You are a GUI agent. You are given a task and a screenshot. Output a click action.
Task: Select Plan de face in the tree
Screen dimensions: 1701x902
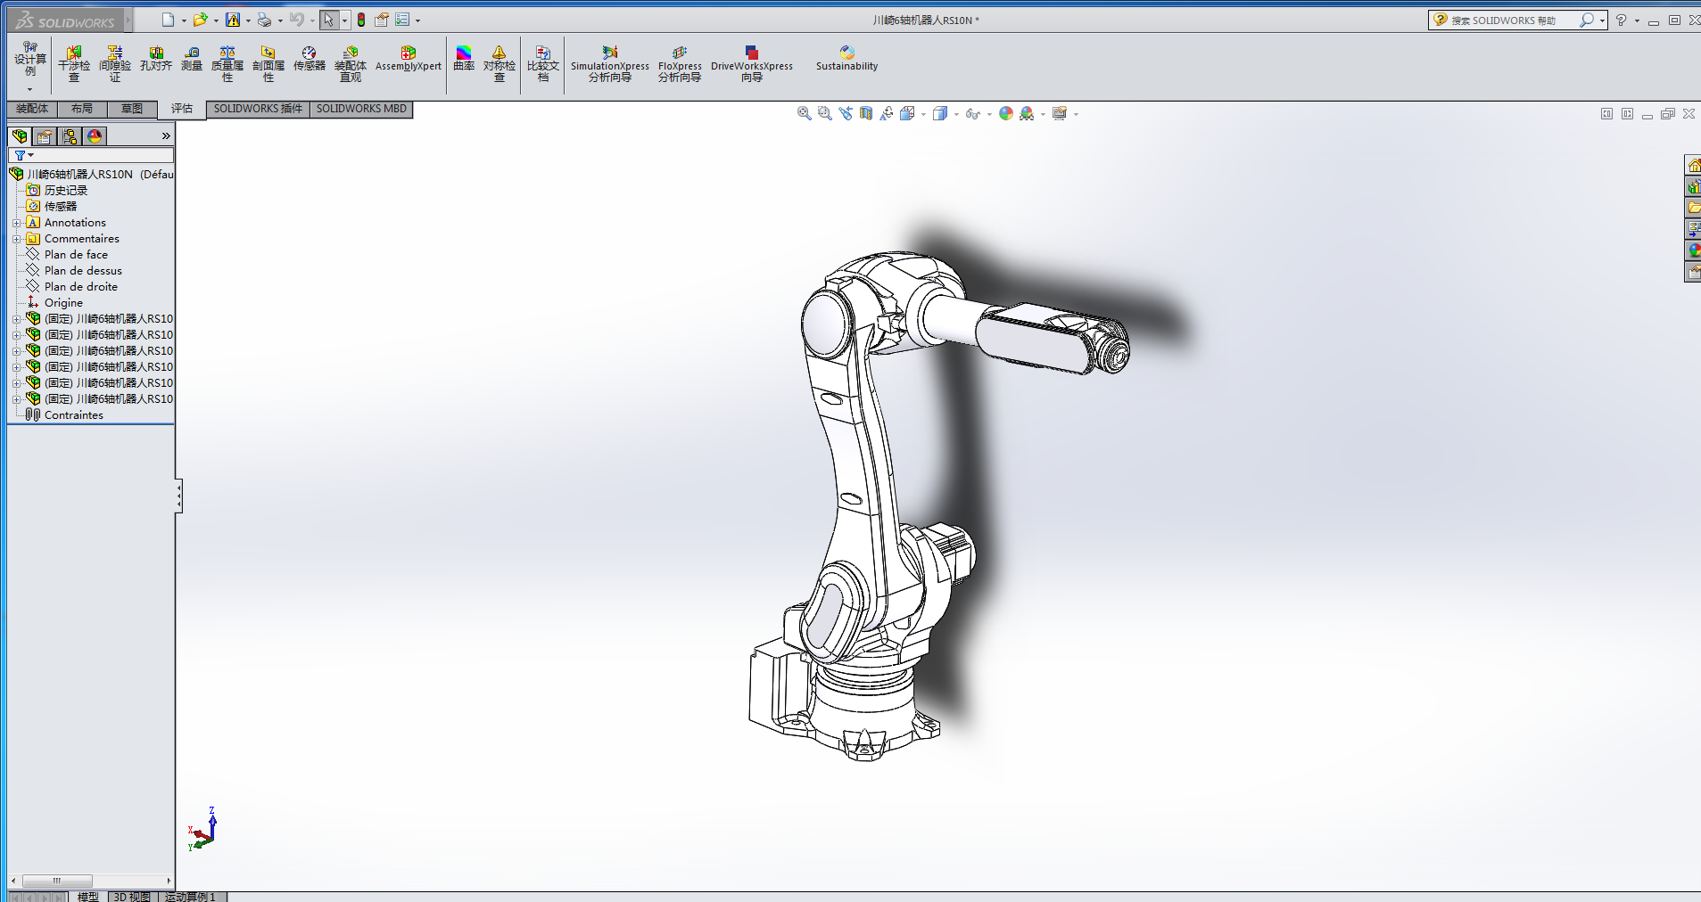tap(76, 255)
